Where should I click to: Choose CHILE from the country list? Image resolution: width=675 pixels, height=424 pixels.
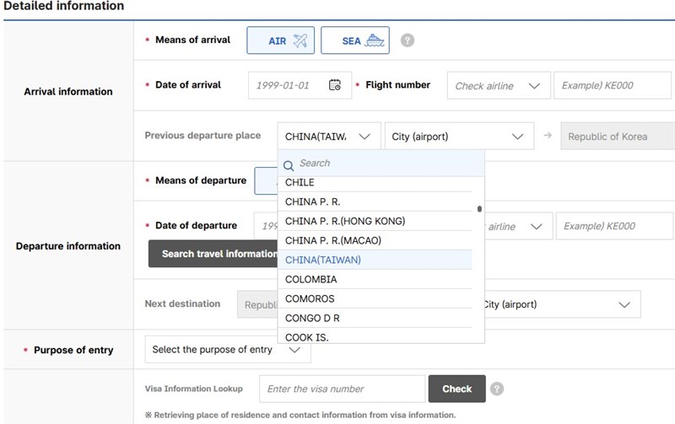pyautogui.click(x=300, y=183)
